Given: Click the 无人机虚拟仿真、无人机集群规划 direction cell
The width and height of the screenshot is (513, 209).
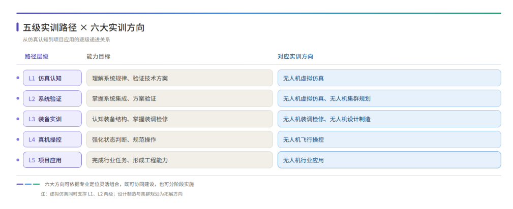Looking at the screenshot, I should [389, 98].
